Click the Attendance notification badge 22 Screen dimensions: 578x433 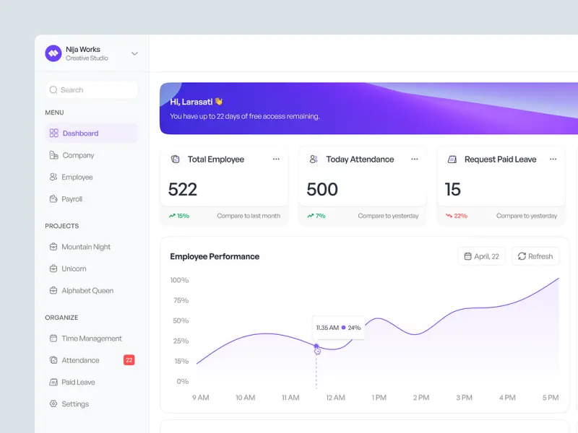pos(129,360)
